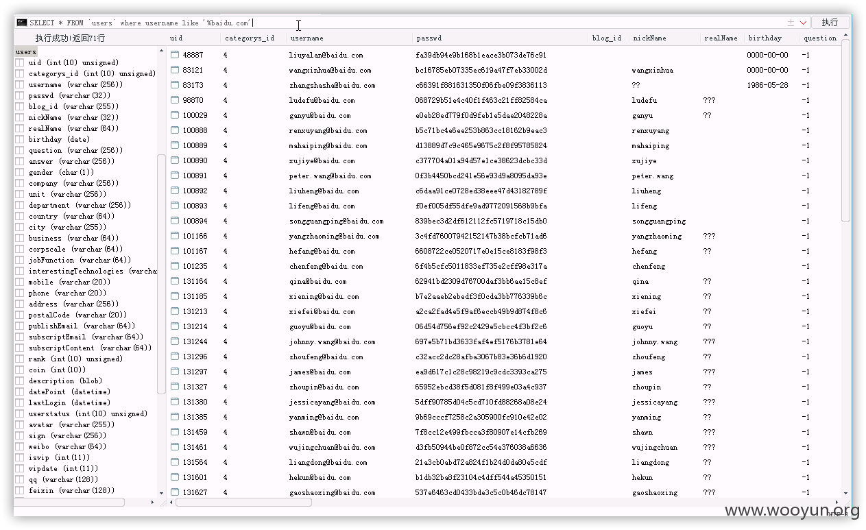866x530 pixels.
Task: Click the row icon for uid 131164
Action: coord(175,281)
